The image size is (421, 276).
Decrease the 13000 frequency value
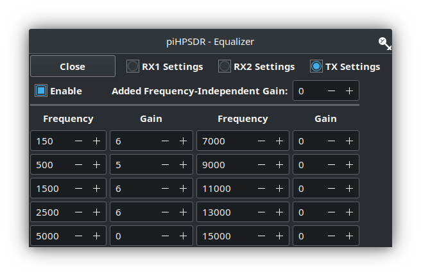click(x=261, y=212)
